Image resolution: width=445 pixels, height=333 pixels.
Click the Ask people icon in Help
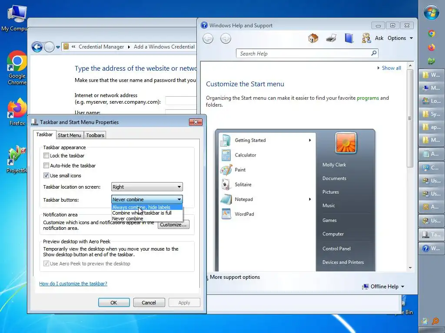pos(366,38)
